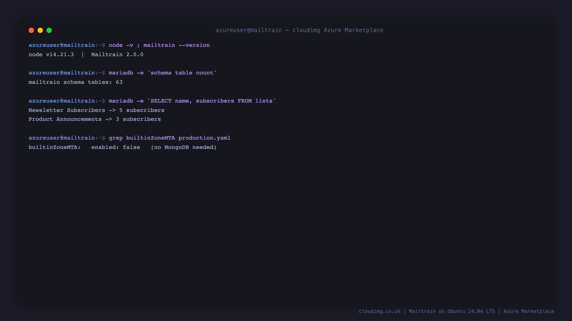Image resolution: width=572 pixels, height=321 pixels.
Task: Click the yellow minimize window dot
Action: [40, 30]
